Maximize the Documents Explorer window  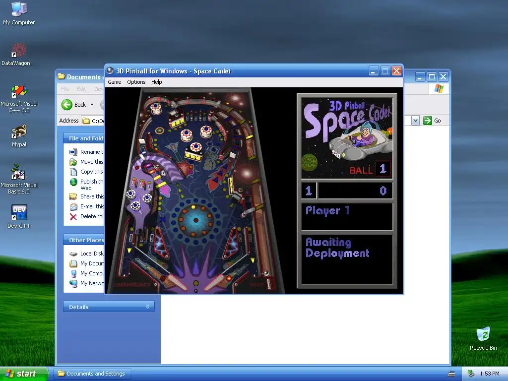tap(432, 77)
